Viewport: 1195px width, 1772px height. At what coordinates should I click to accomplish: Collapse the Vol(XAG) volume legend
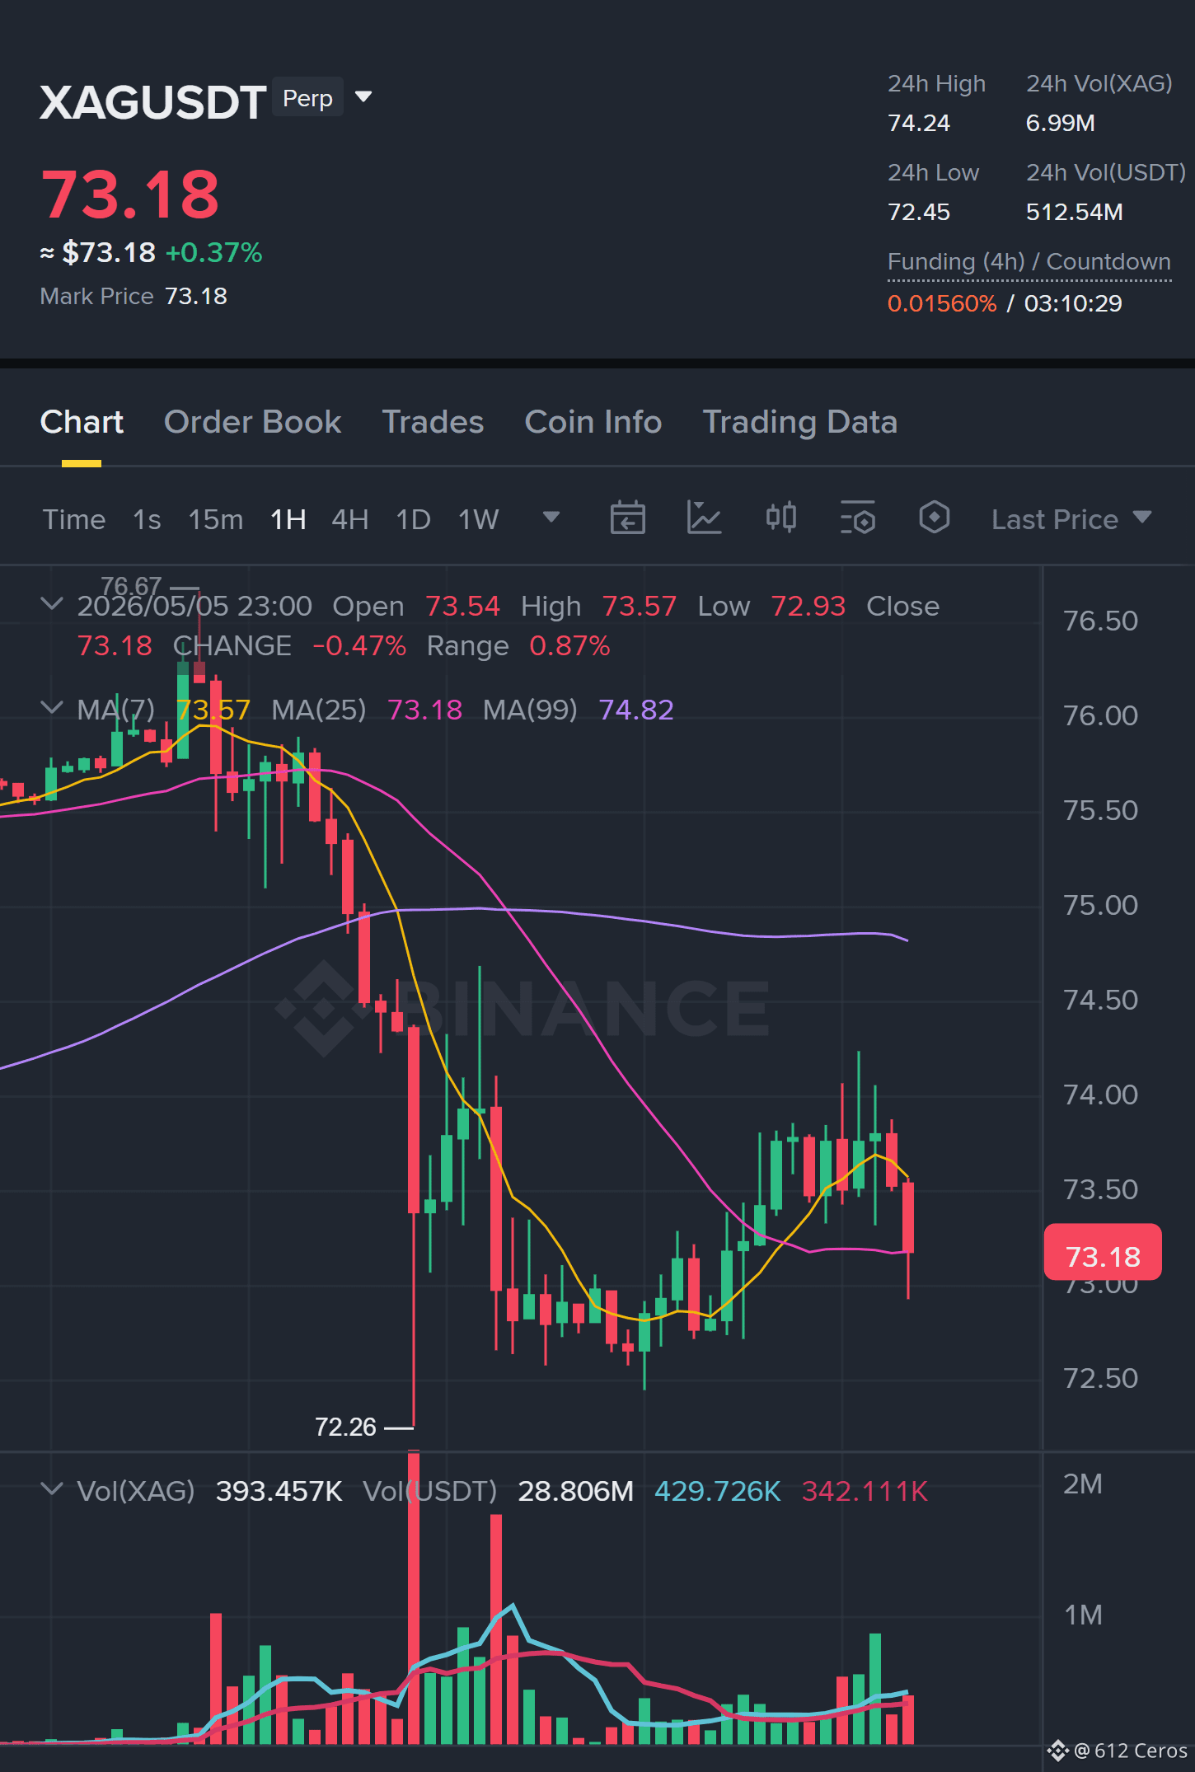point(52,1489)
